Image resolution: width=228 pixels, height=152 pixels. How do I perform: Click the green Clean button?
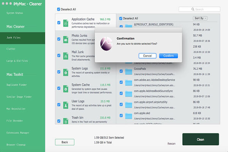click(x=200, y=139)
